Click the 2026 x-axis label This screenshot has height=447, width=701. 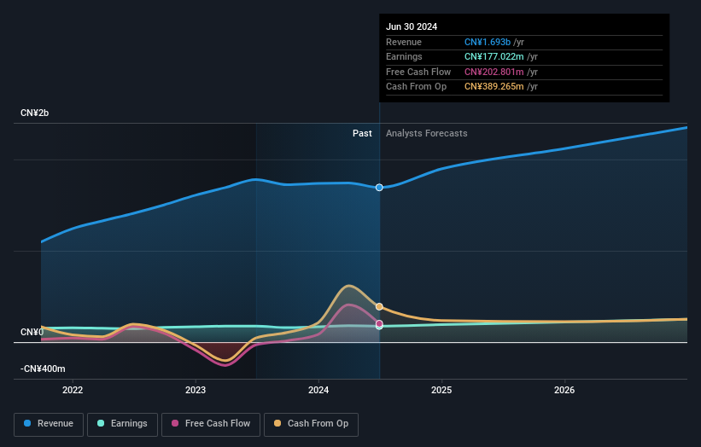point(564,391)
